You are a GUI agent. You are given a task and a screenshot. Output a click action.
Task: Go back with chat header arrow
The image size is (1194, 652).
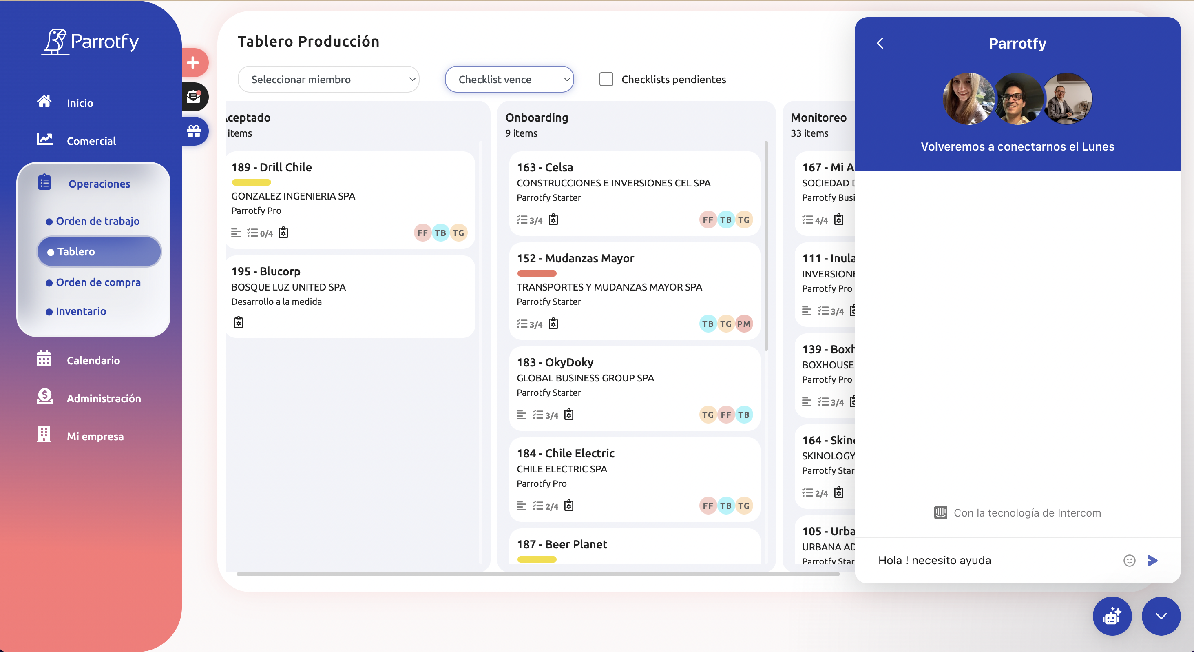[x=880, y=44]
